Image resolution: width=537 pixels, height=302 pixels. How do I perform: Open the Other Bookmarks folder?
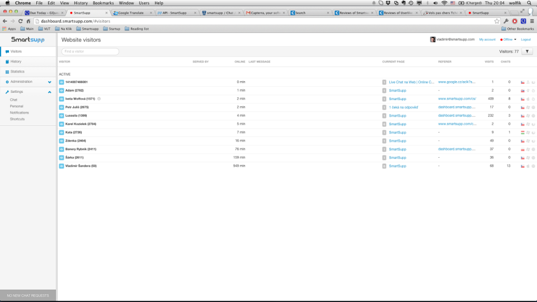tap(517, 29)
